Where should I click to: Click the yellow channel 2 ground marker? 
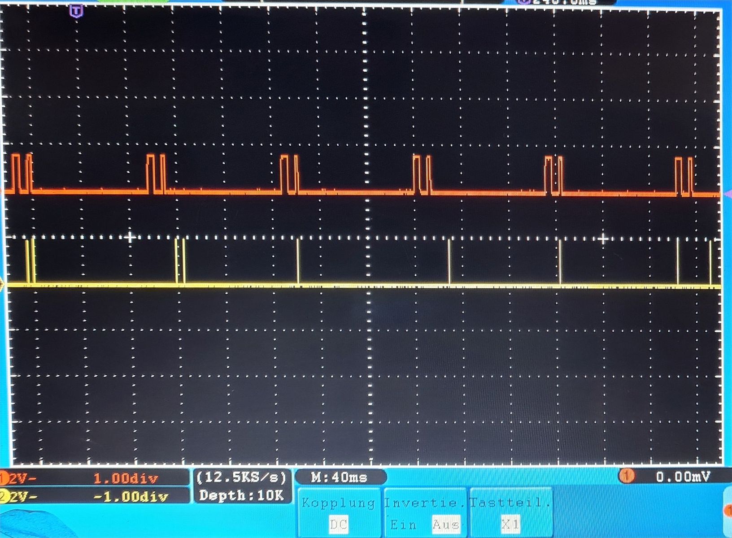[x=2, y=284]
